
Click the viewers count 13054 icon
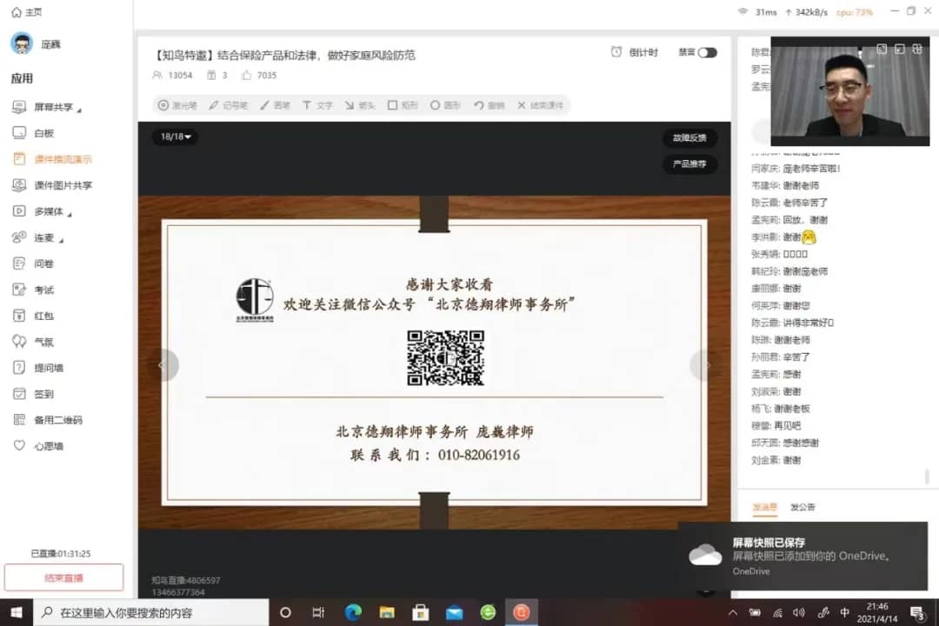pyautogui.click(x=157, y=75)
